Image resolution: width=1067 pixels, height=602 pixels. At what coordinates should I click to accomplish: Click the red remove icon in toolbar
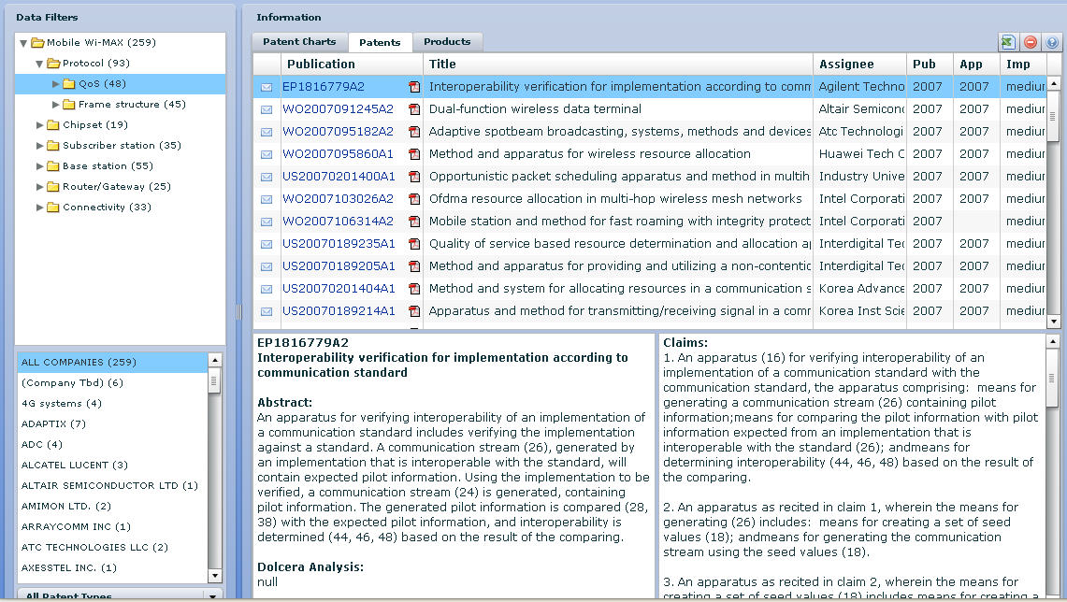(x=1031, y=42)
